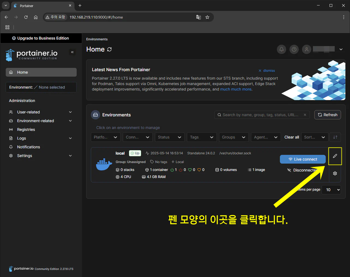This screenshot has width=350, height=277.
Task: Click Clear all filters
Action: click(x=292, y=137)
